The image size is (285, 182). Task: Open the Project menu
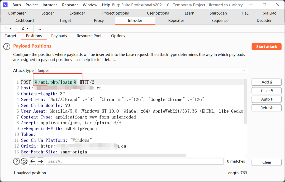[32, 5]
